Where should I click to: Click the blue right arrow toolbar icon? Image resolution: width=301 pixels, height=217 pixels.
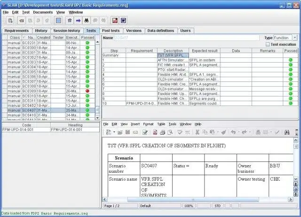point(79,21)
